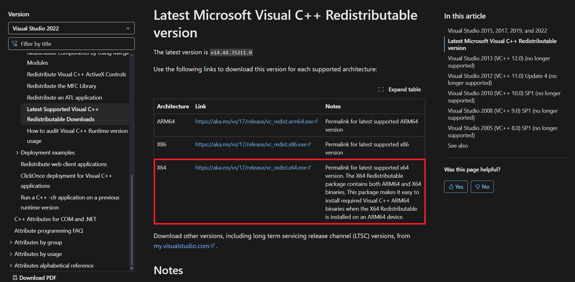
Task: Open Attribute programming FAQ
Action: (49, 231)
